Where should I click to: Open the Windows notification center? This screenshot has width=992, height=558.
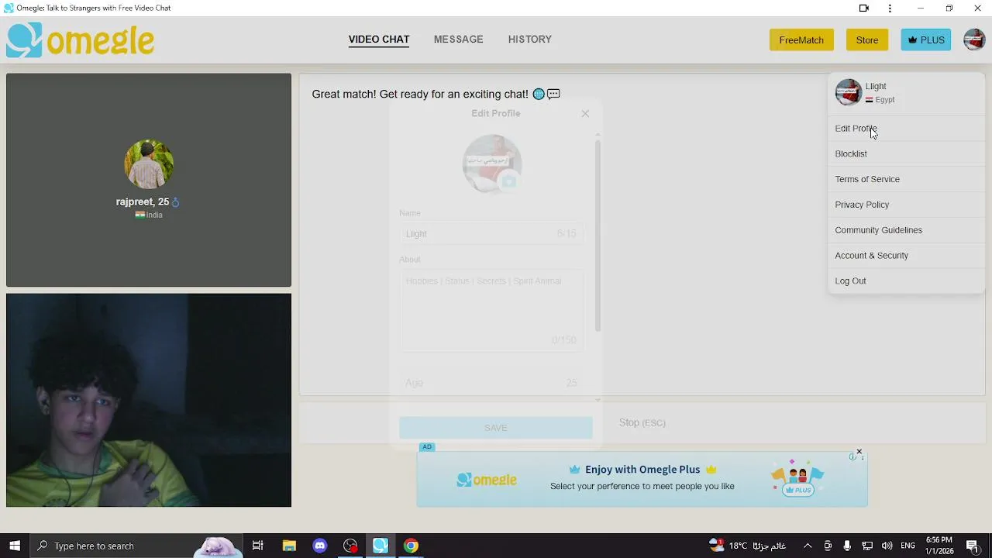click(x=973, y=546)
